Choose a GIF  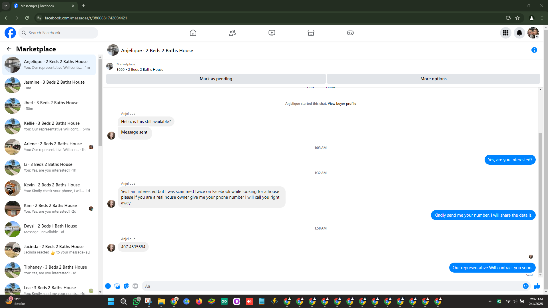tap(135, 286)
